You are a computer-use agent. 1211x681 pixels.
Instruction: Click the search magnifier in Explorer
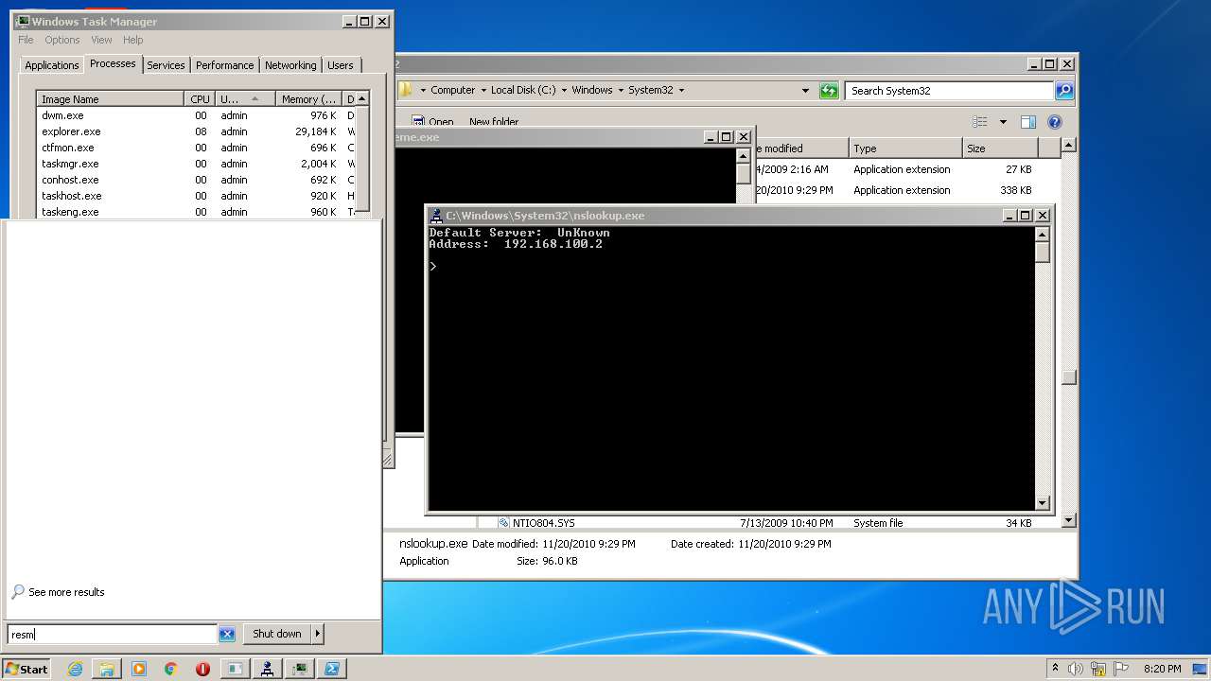[1064, 91]
